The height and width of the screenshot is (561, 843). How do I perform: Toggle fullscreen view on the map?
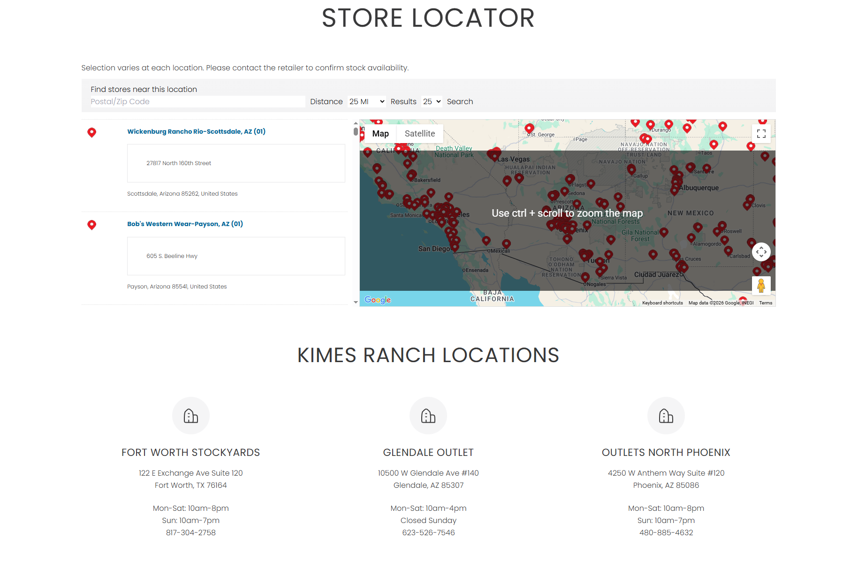761,134
